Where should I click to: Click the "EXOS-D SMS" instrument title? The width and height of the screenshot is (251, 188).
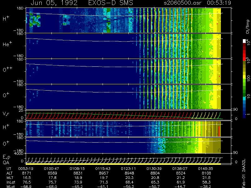[111, 3]
